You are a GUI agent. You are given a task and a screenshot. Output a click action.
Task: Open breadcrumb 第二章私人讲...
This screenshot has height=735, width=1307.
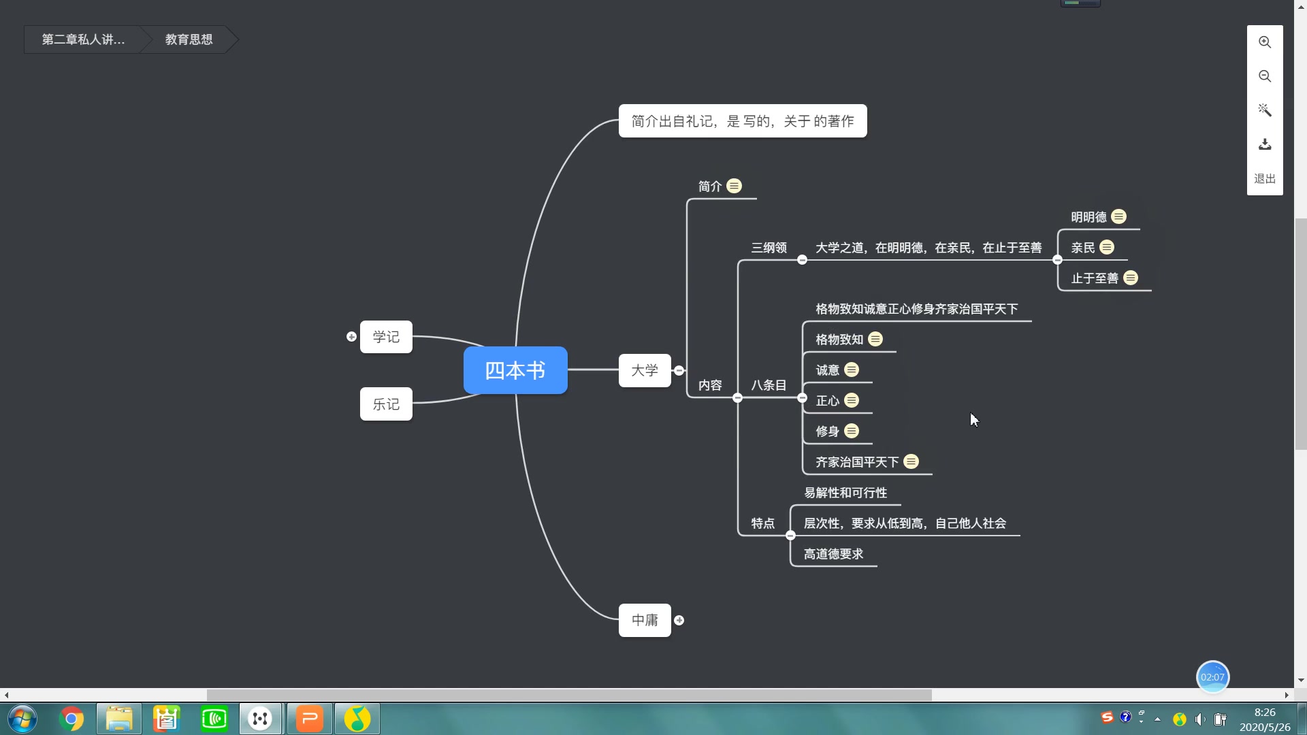click(83, 39)
